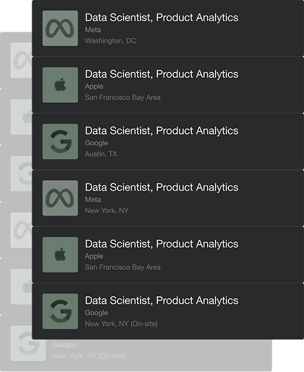Click the Apple logo in the first San Francisco listing
The width and height of the screenshot is (304, 372).
click(x=60, y=85)
